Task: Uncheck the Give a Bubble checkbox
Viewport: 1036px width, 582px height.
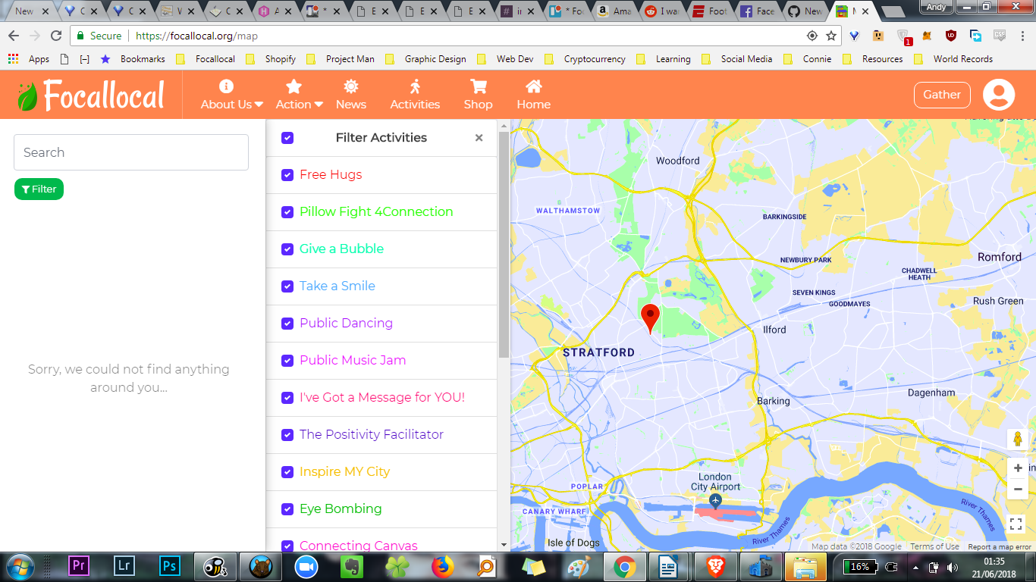Action: coord(287,249)
